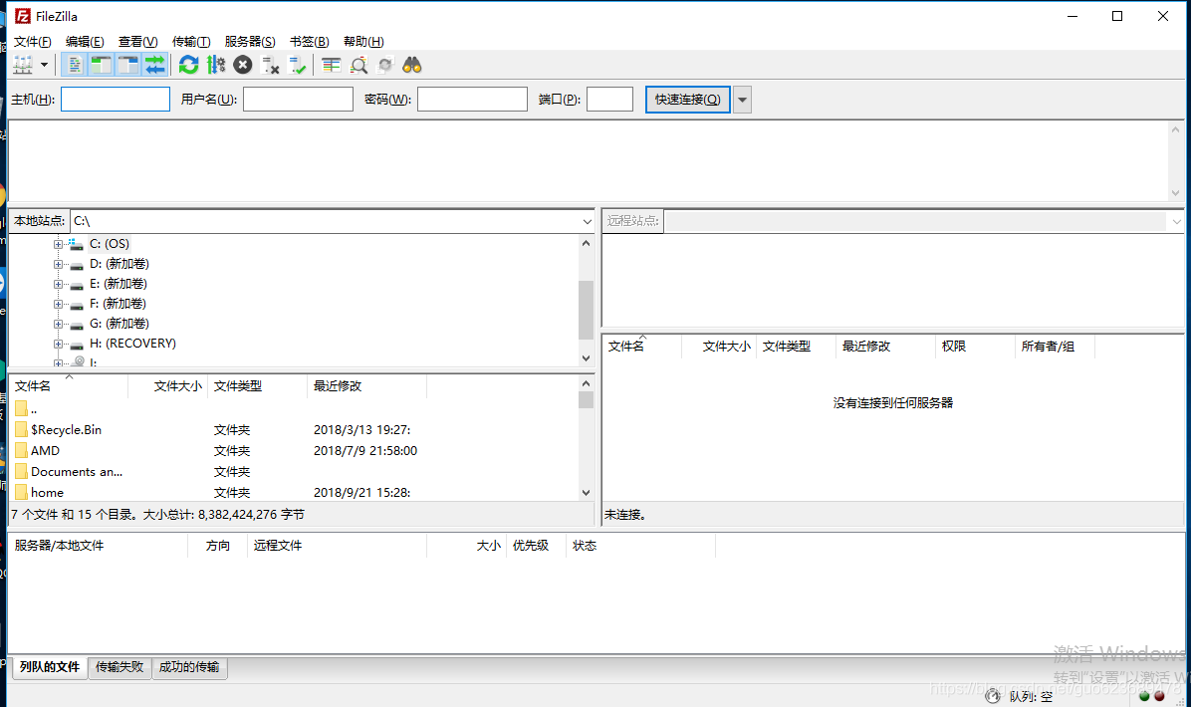The image size is (1191, 707).
Task: Sort local files by 最近修改 column
Action: [x=366, y=386]
